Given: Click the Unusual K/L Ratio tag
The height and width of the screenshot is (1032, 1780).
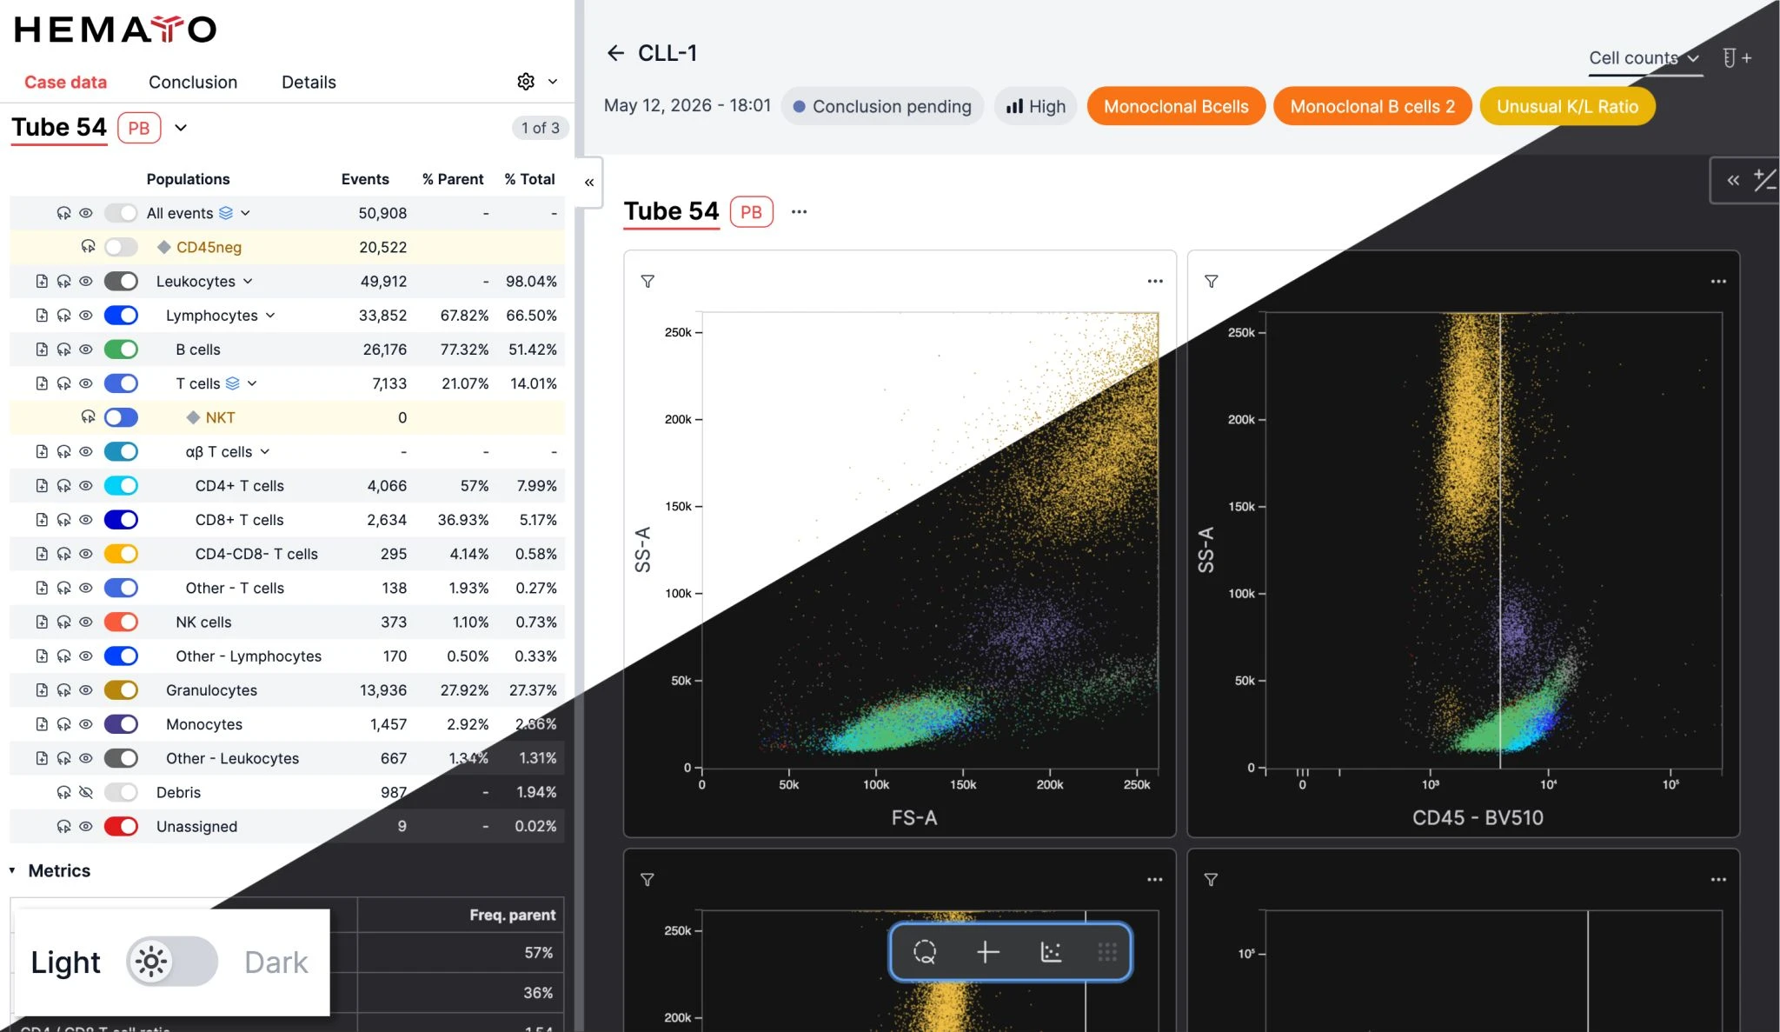Looking at the screenshot, I should 1567,106.
